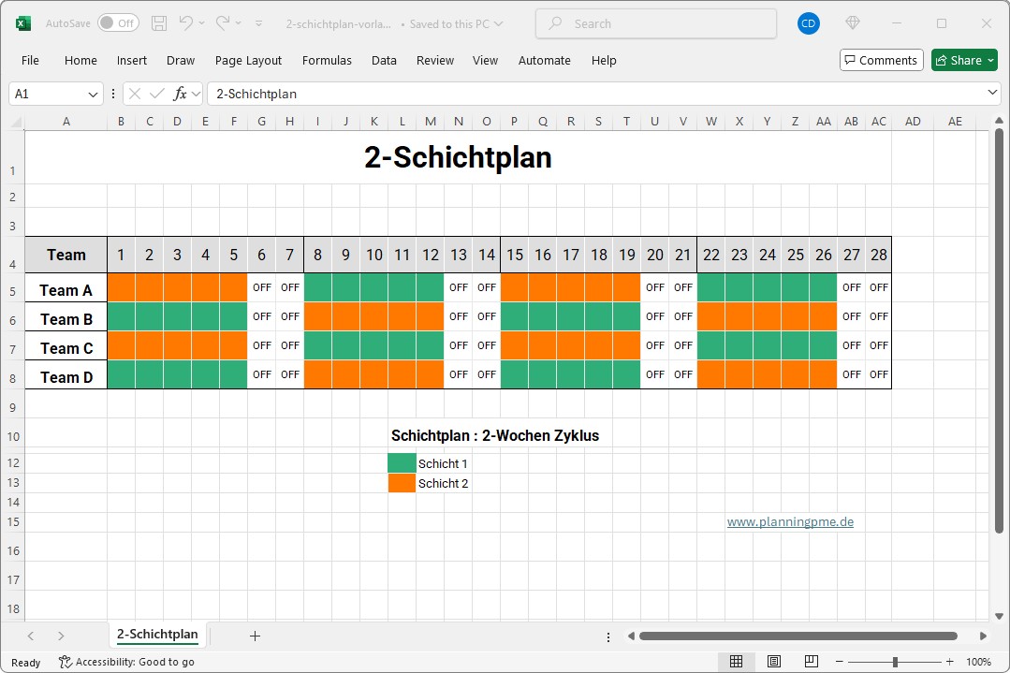
Task: Open the Accessibility checker in status bar
Action: coord(126,662)
